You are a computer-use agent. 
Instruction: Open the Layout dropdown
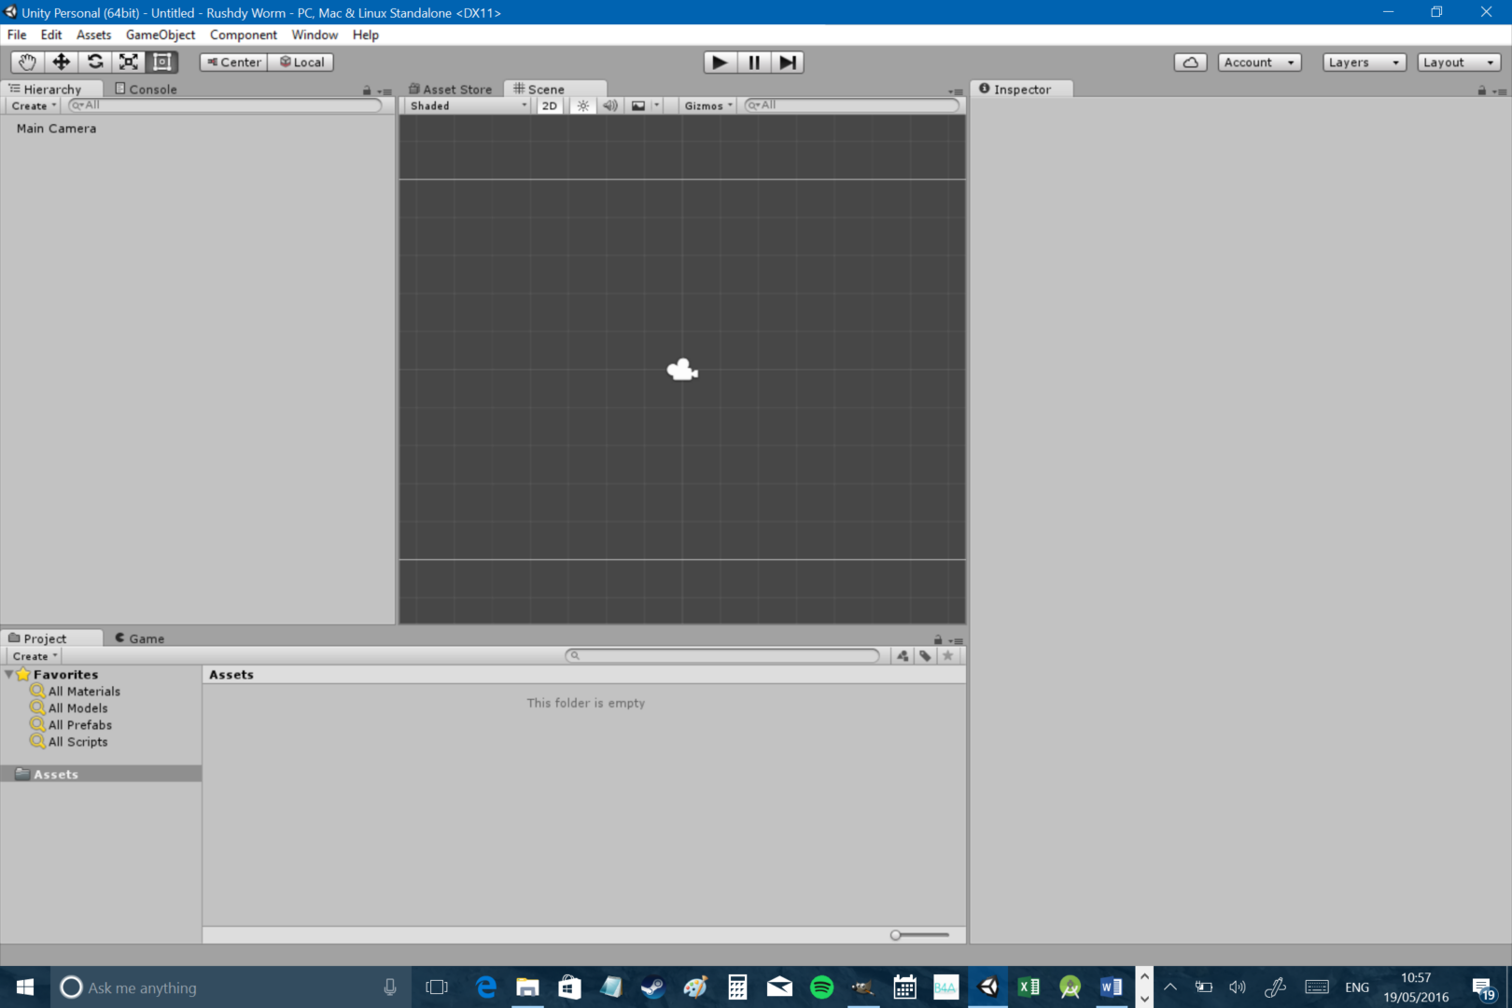1458,62
